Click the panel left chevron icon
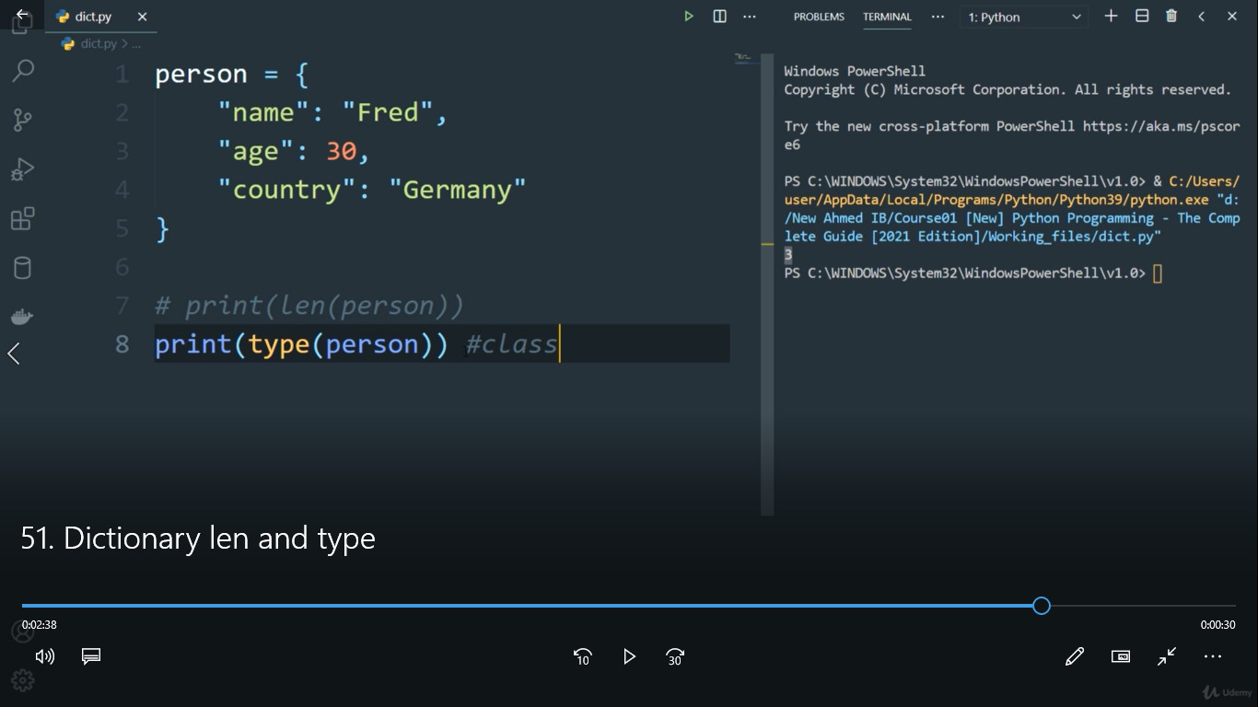Image resolution: width=1258 pixels, height=707 pixels. 1202,16
